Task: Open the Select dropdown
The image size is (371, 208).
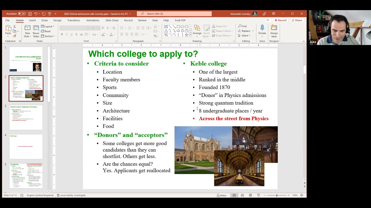Action: pyautogui.click(x=244, y=36)
